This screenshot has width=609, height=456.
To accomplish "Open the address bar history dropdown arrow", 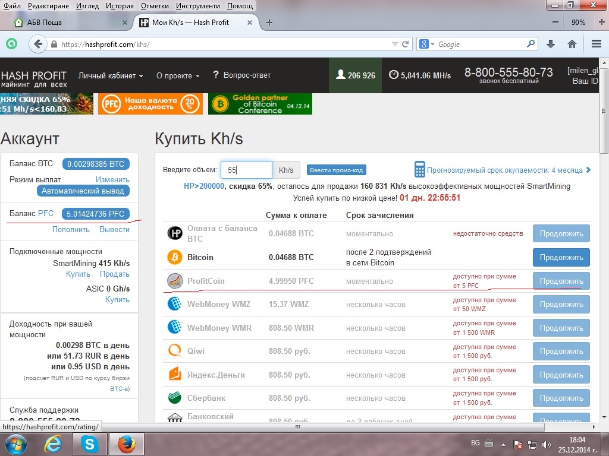I will pos(395,44).
